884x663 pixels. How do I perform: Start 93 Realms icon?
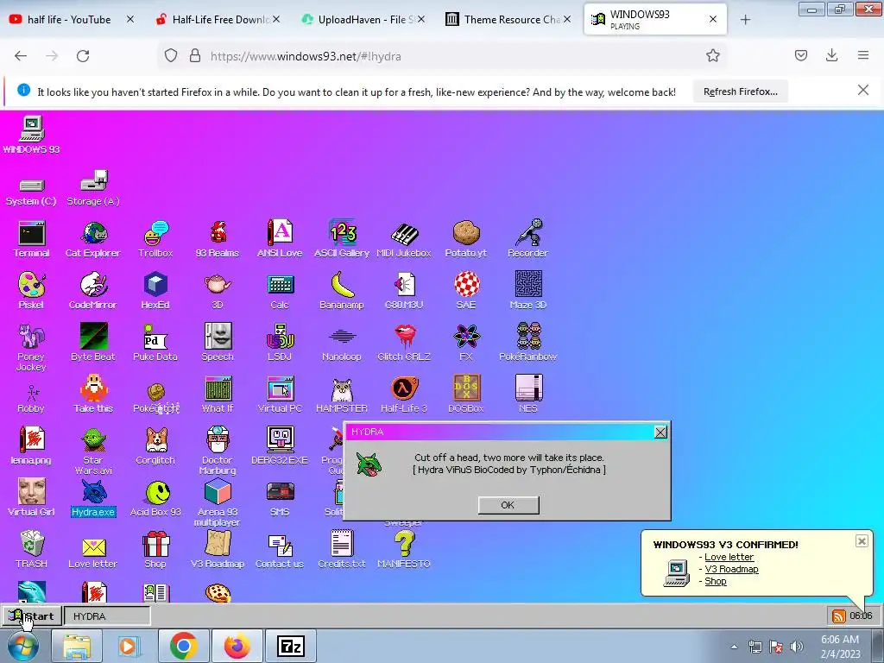tap(218, 239)
